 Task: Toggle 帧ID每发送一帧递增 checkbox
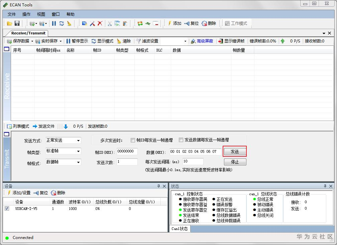133,140
